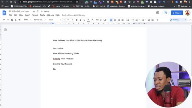Click the Insert image icon
The width and height of the screenshot is (192, 108).
105,20
